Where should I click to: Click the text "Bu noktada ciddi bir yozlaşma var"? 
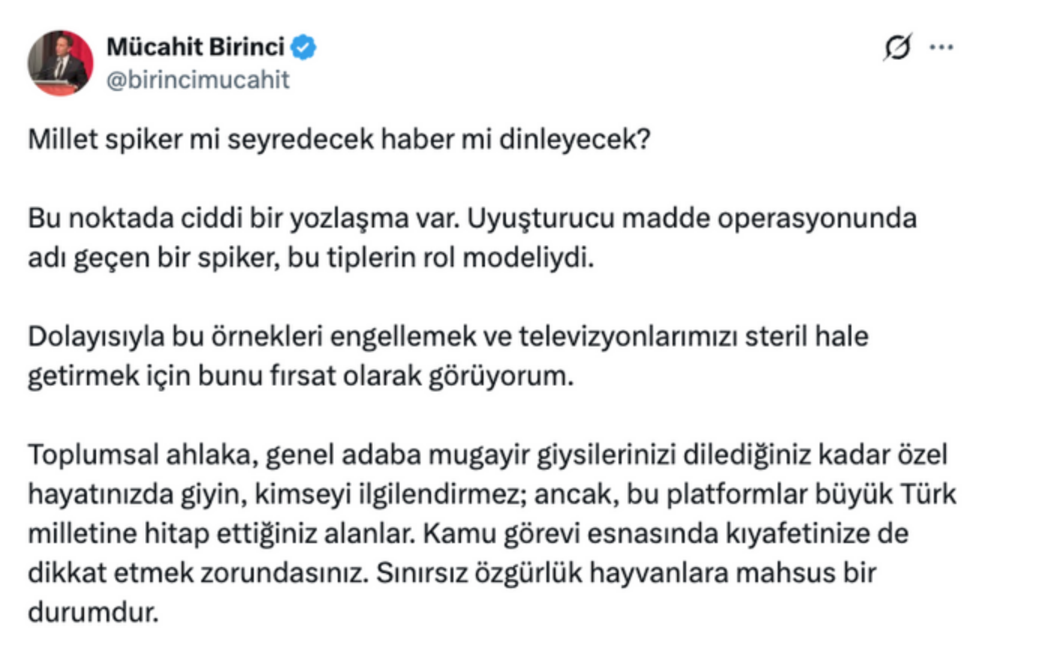point(242,218)
